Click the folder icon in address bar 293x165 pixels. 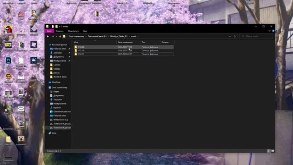pyautogui.click(x=64, y=36)
